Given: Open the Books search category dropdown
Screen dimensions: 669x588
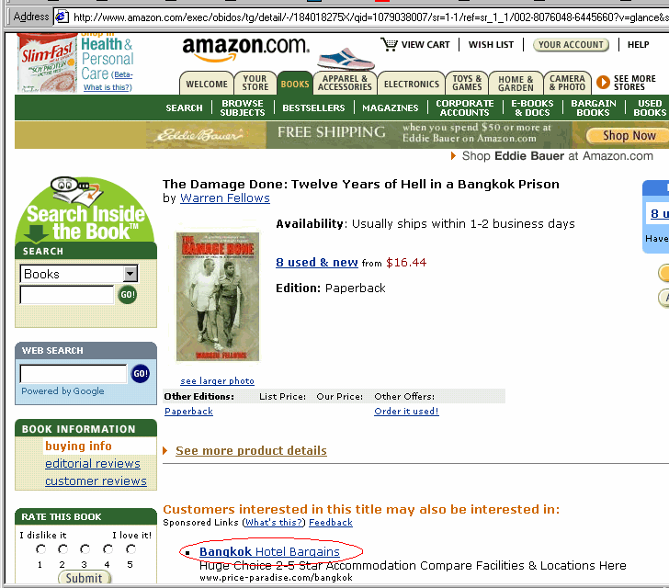Looking at the screenshot, I should coord(130,274).
